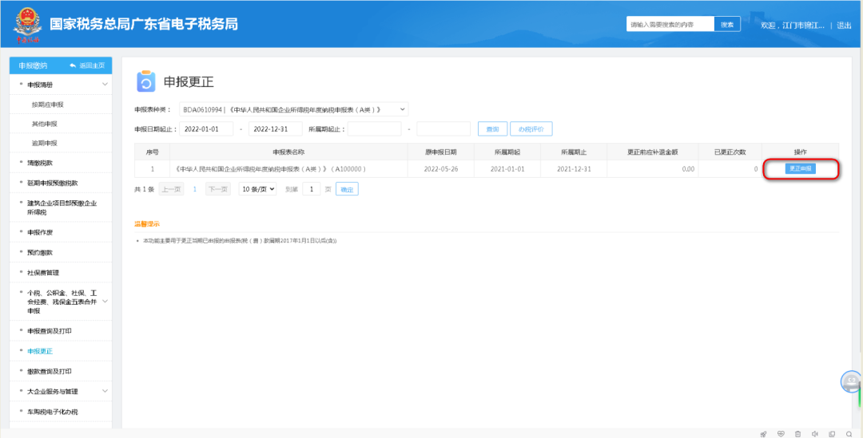Click the return arrow beside 返回主页
Screen dimensions: 863x438
[x=73, y=65]
